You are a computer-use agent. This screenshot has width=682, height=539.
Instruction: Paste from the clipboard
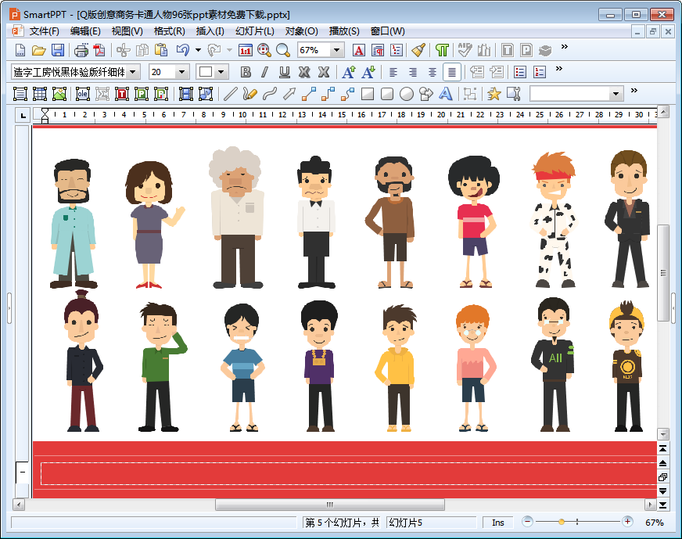(161, 51)
